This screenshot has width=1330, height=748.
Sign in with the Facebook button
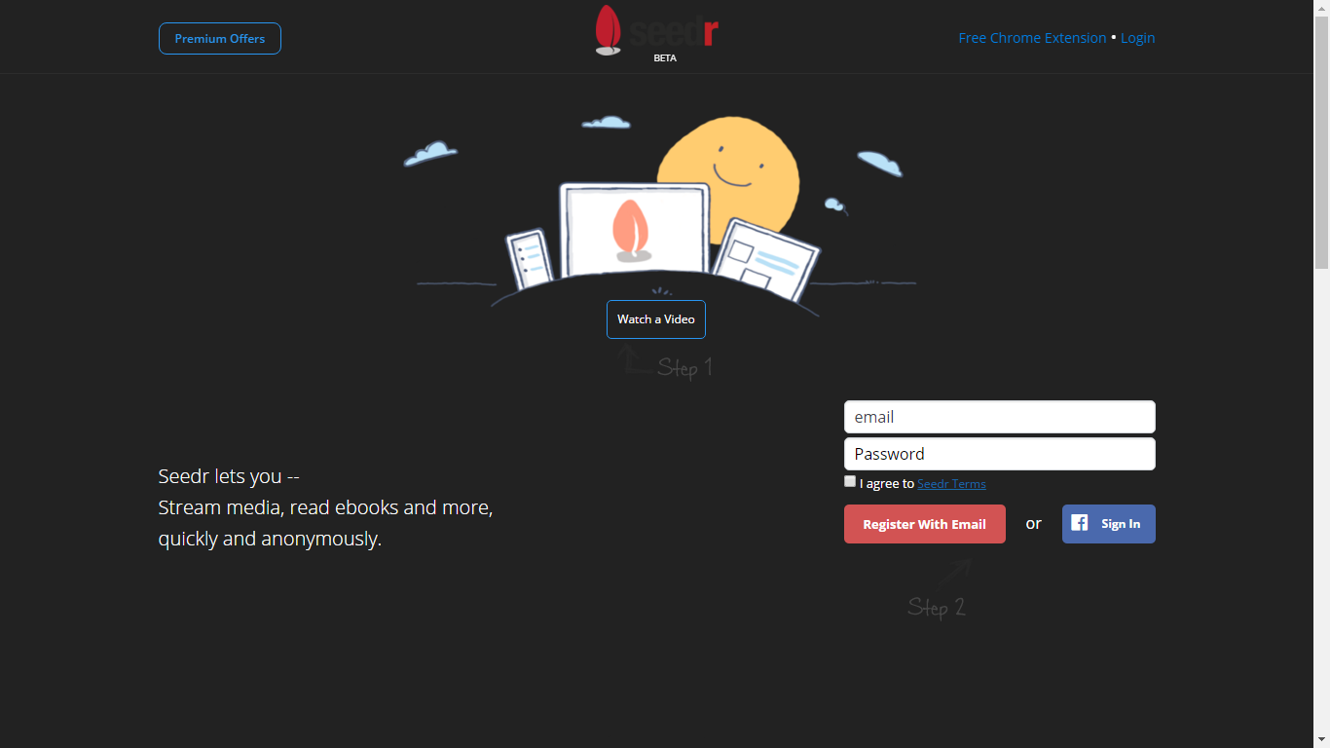(1109, 524)
